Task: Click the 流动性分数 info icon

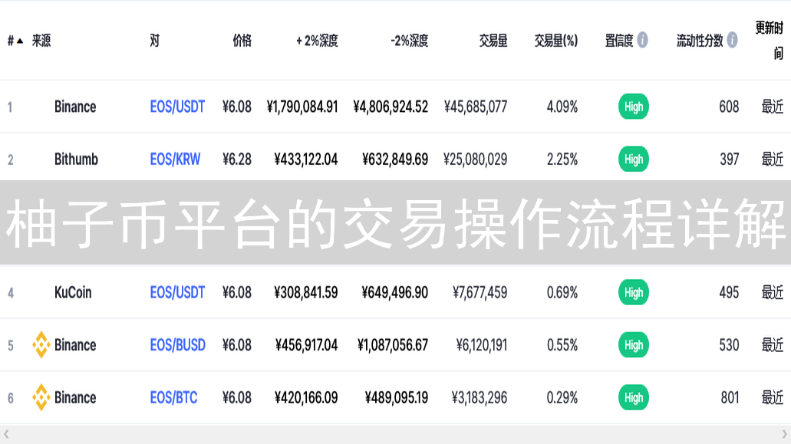Action: click(732, 40)
